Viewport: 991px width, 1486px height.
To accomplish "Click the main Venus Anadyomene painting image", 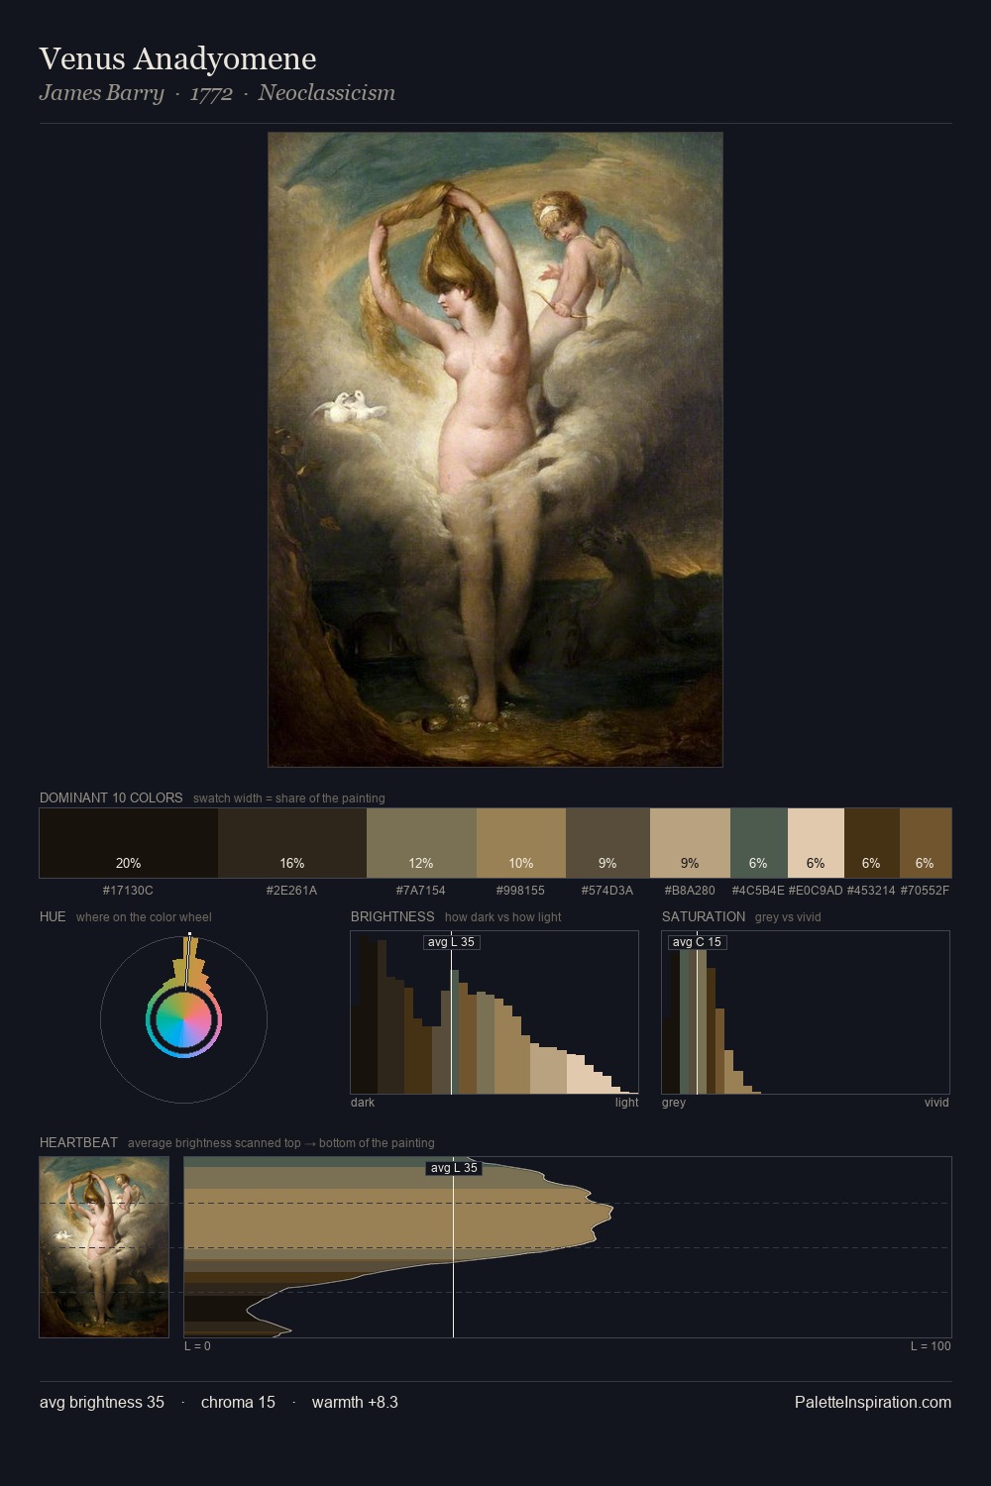I will pos(495,450).
